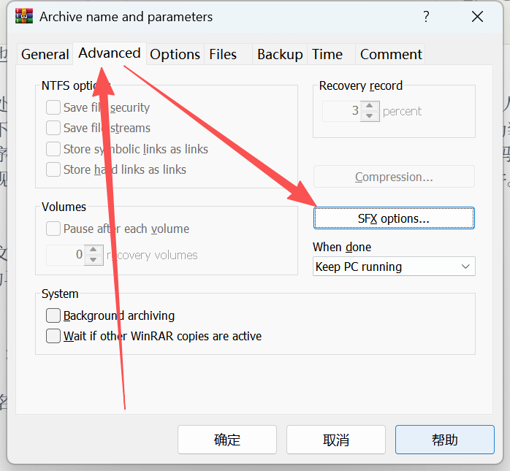510x471 pixels.
Task: Check the Save file security option
Action: click(x=53, y=108)
